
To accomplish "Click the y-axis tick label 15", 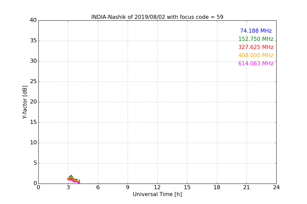I will click(x=33, y=122).
